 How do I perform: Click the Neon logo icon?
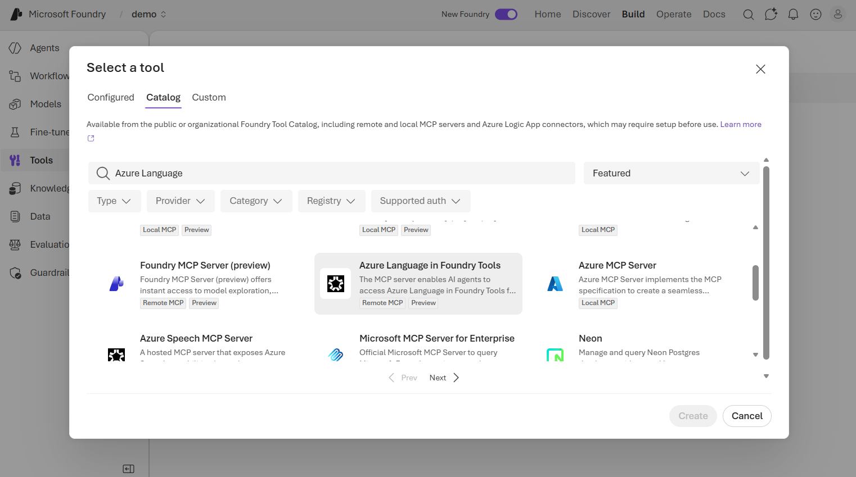point(555,355)
